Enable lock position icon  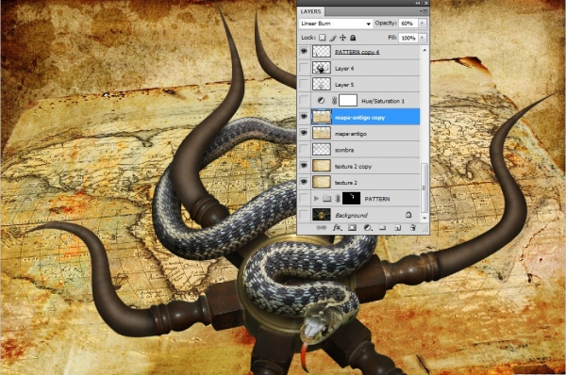pos(343,38)
